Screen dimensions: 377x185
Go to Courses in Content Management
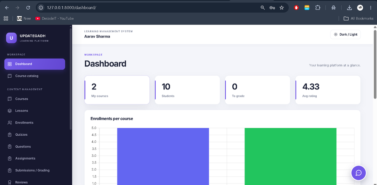tap(35, 99)
